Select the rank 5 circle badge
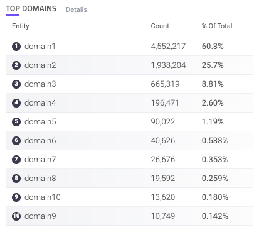This screenshot has width=259, height=232. tap(16, 122)
